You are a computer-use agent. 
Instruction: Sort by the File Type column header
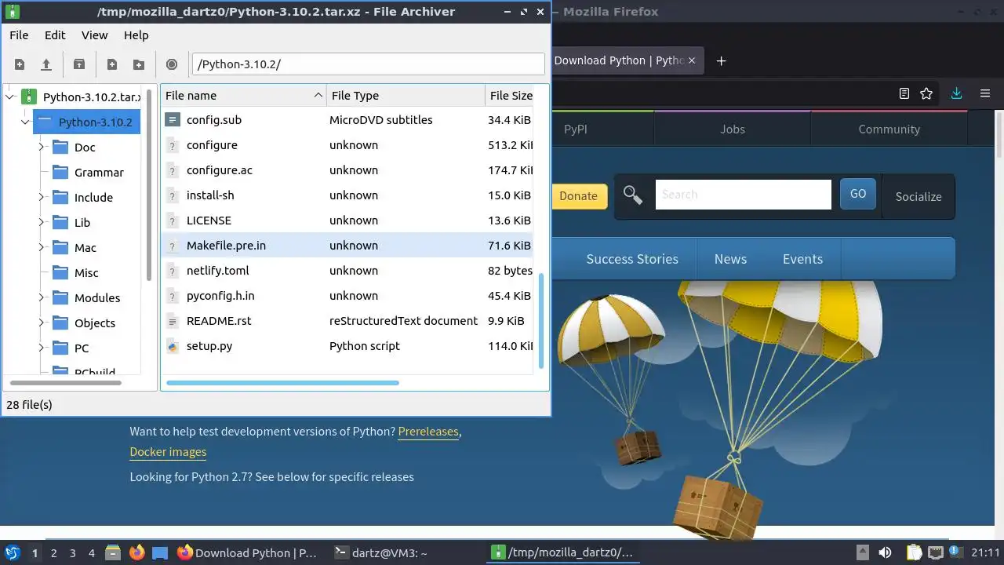[x=406, y=96]
